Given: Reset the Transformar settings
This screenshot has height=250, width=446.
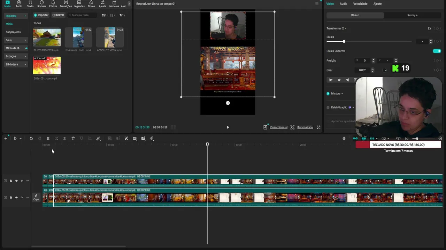Looking at the screenshot, I should [429, 28].
